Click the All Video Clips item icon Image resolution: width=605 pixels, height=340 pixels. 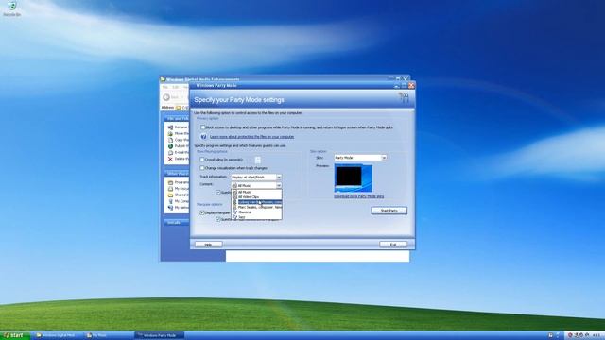click(234, 197)
